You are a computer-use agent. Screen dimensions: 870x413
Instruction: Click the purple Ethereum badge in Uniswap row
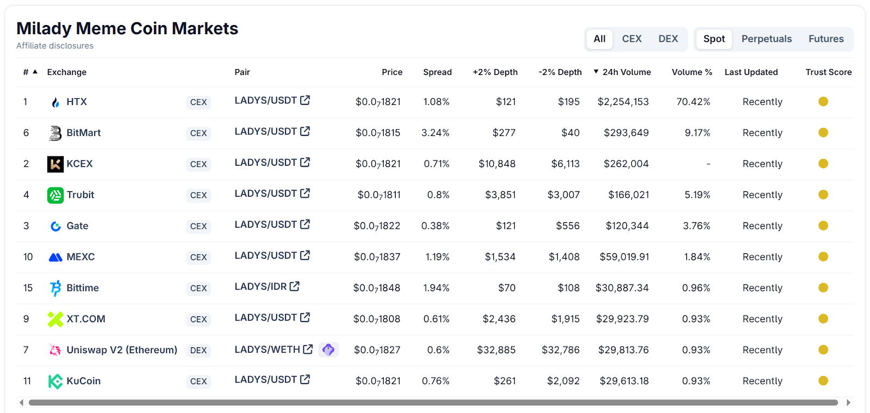328,349
